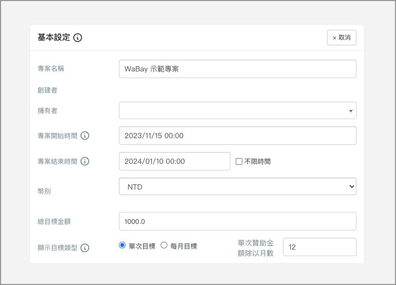Click the 幣別 label text

(44, 192)
